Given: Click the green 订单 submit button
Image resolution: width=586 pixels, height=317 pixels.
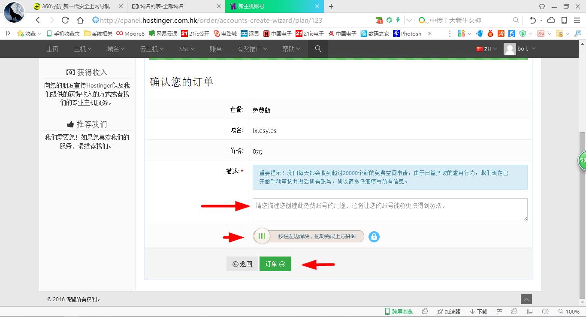Looking at the screenshot, I should click(x=275, y=264).
